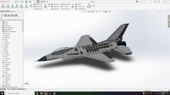This screenshot has height=95, width=170.
Task: Click the Offset Surface button
Action: coord(38,7)
